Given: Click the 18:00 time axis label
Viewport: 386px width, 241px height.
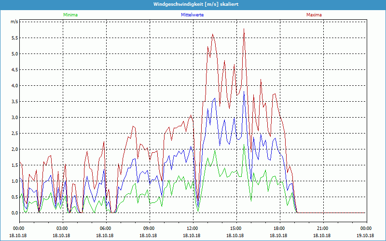Looking at the screenshot, I should [279, 228].
